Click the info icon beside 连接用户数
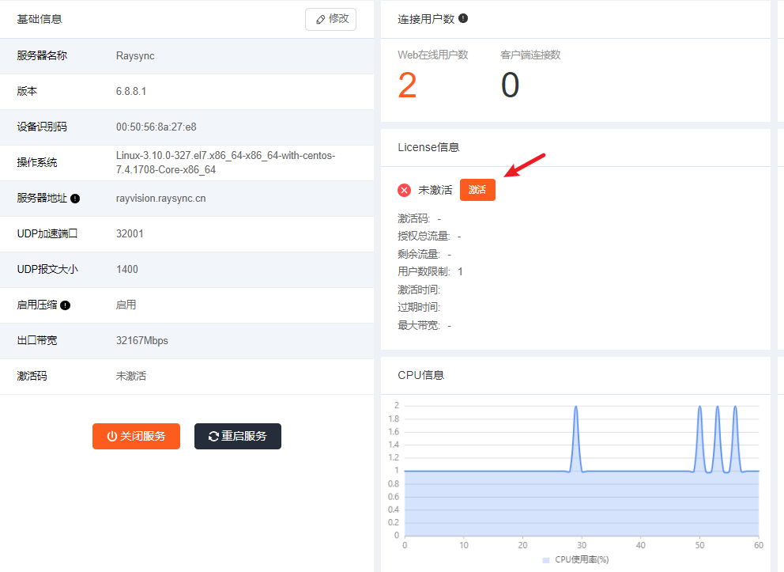 tap(463, 18)
